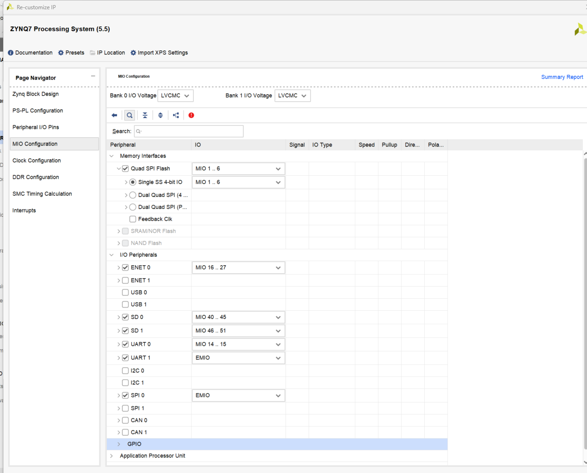Expand the GPIO tree row

119,444
